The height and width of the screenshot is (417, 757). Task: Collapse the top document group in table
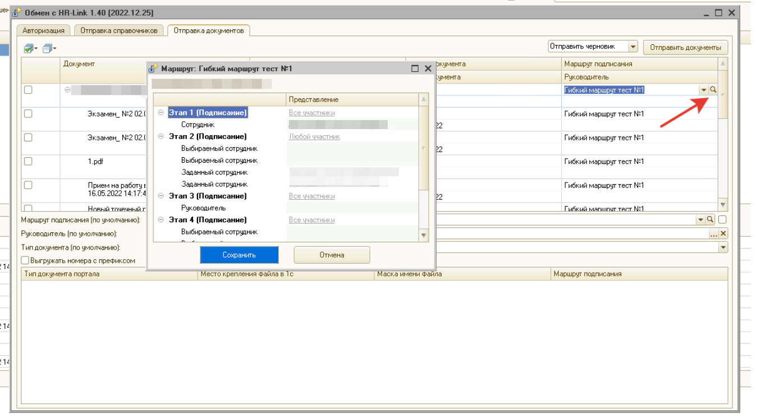tap(67, 90)
